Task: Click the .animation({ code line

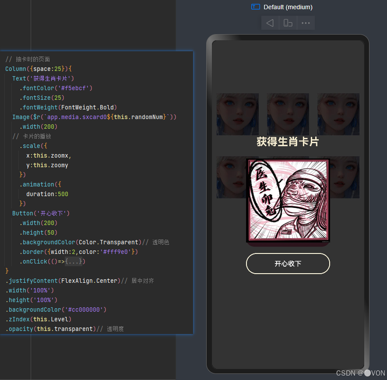Action: click(40, 185)
